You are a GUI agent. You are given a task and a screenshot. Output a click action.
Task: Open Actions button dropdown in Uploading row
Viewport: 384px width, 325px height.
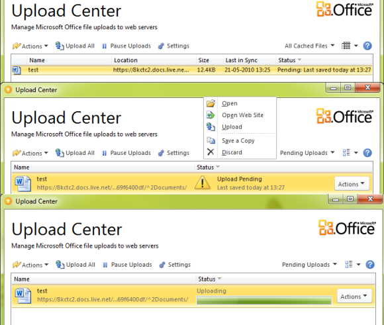click(354, 297)
